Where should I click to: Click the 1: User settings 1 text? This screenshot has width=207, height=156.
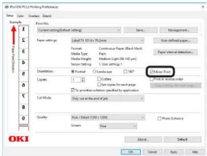(110, 64)
